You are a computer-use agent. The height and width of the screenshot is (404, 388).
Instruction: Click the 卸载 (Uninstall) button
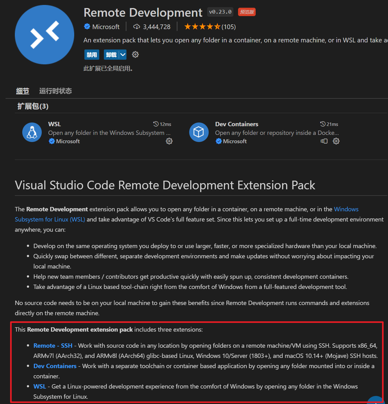point(111,55)
